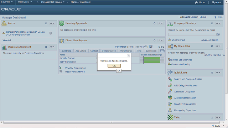Refresh the Company Directory pagelet
This screenshot has width=228, height=128.
[x=212, y=23]
